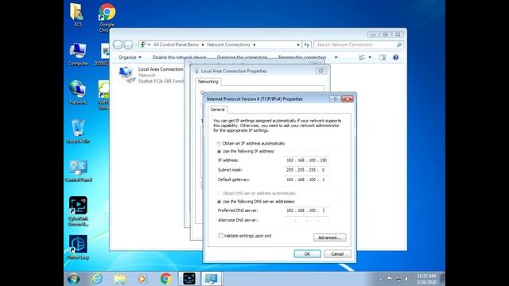Select Obtain an IP address automatically
The width and height of the screenshot is (509, 286).
219,144
